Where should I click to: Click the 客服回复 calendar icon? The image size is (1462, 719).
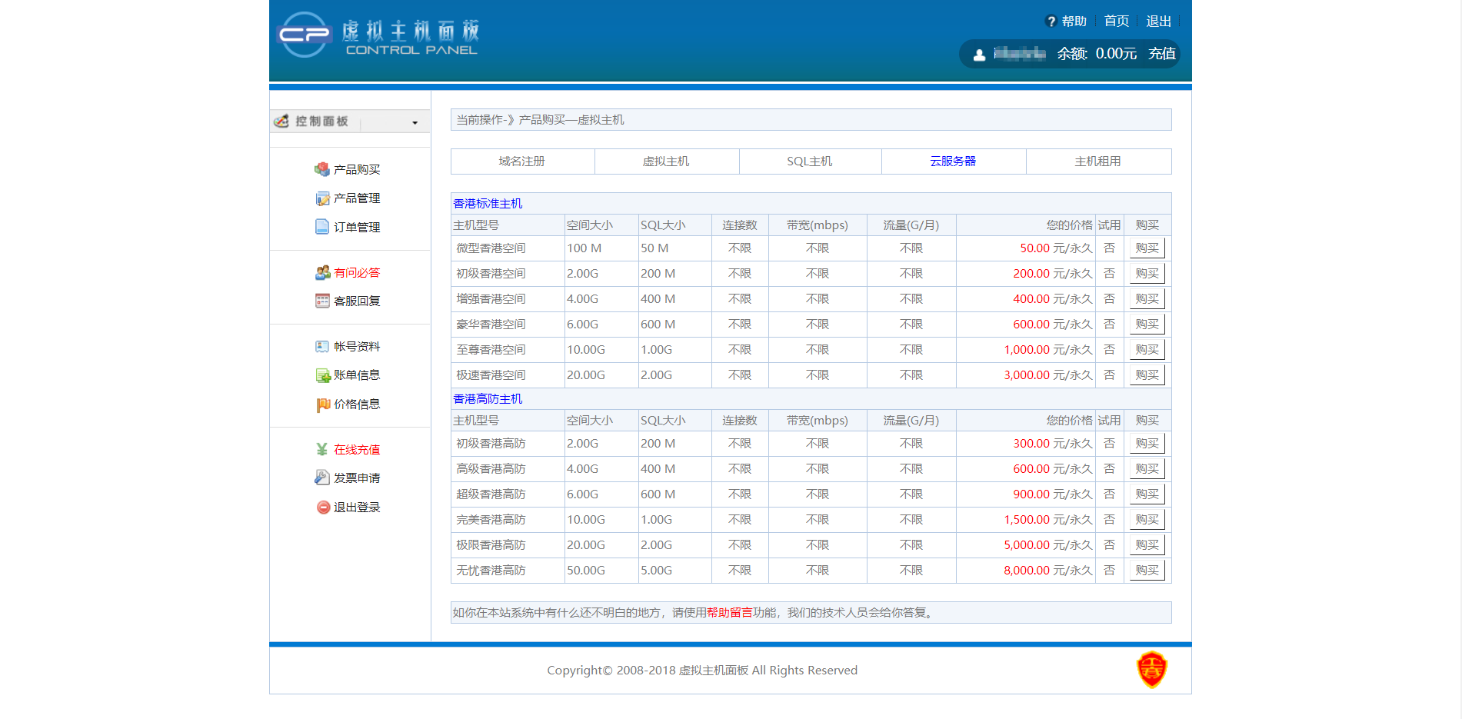[x=322, y=301]
